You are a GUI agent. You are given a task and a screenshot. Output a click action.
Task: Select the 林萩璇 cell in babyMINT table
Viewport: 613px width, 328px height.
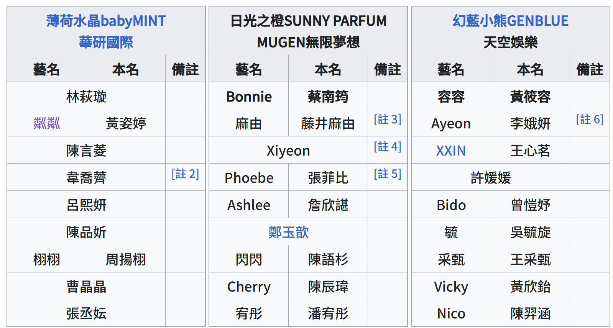(86, 96)
